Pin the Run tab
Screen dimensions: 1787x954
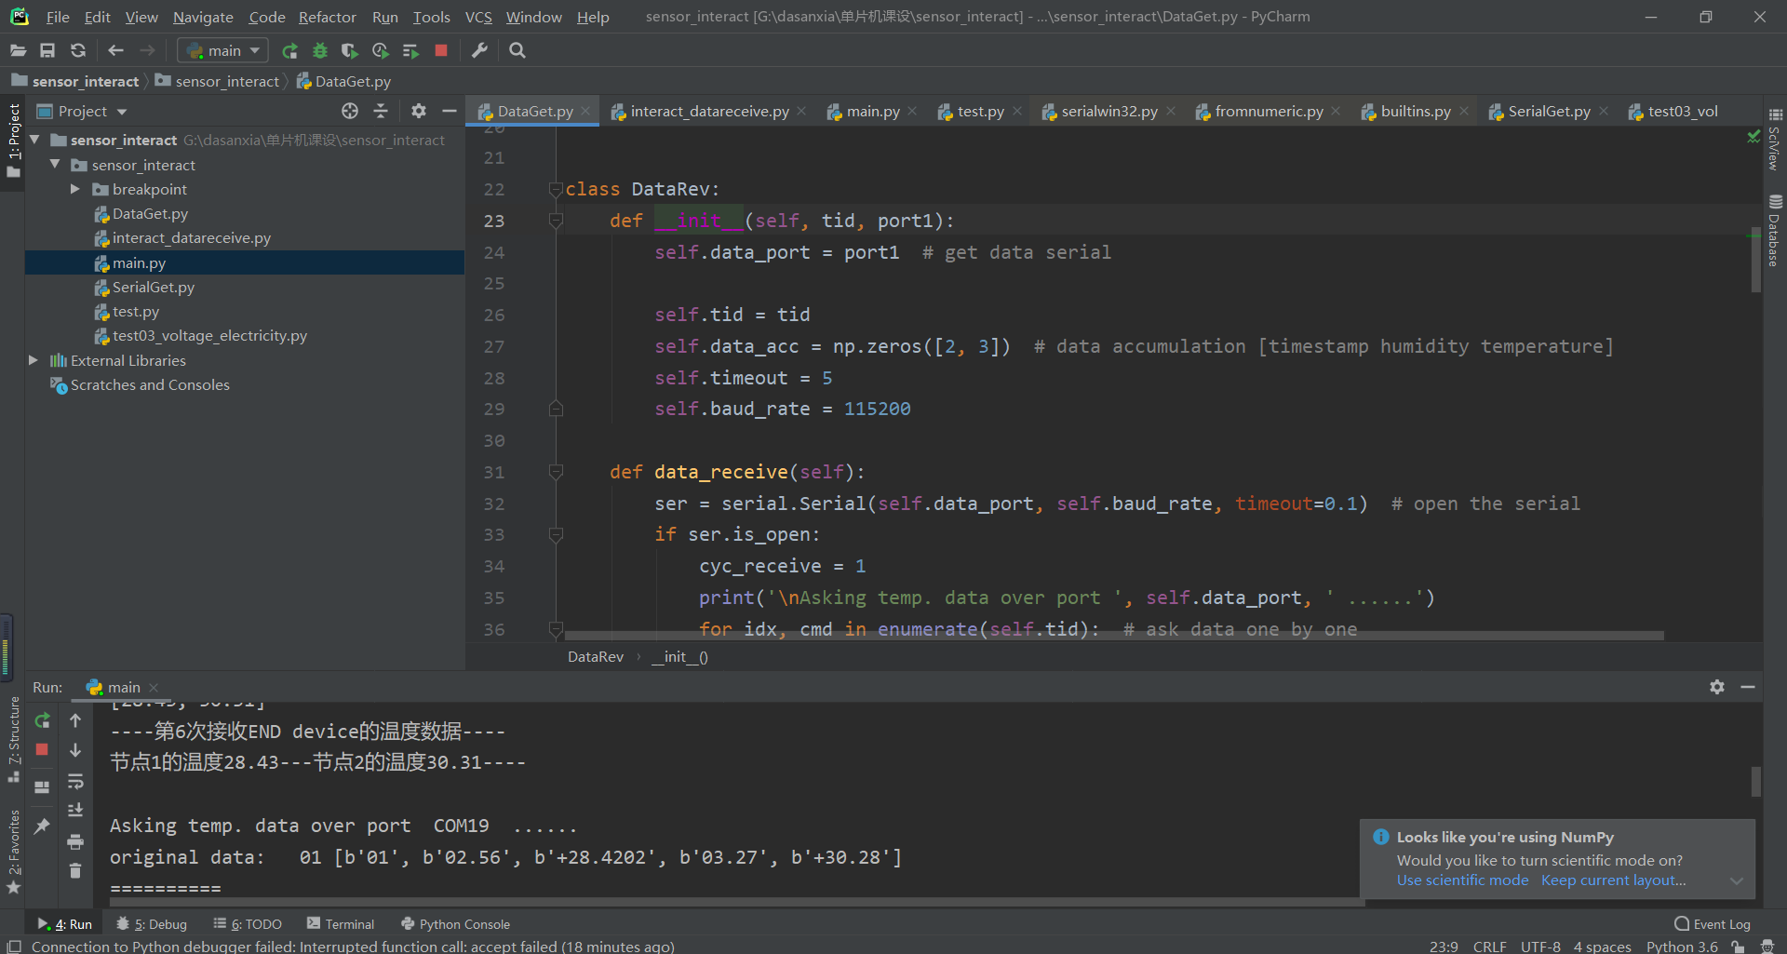[x=42, y=826]
